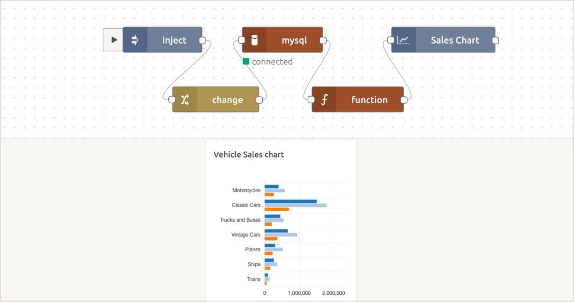
Task: Click the mysql database icon
Action: (x=255, y=40)
